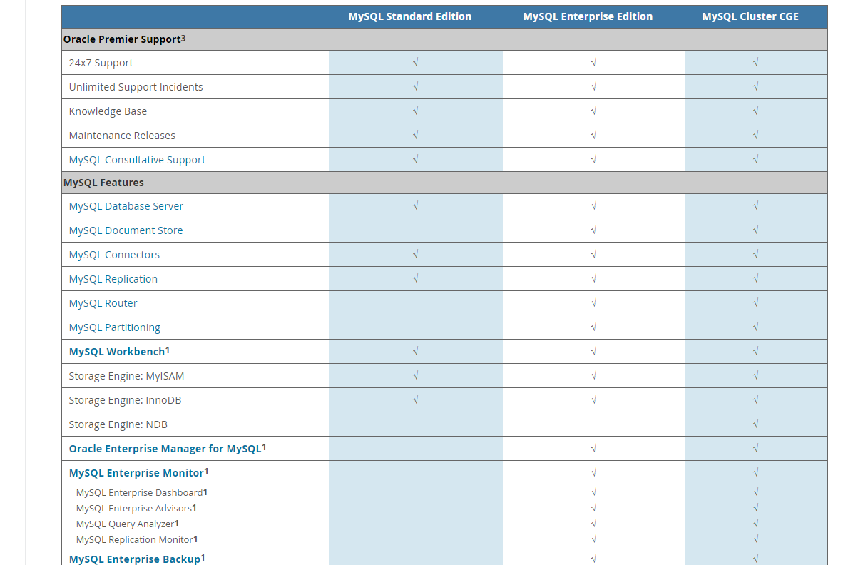Viewport: 858px width, 565px height.
Task: Select the Maintenance Releases row label
Action: coord(122,136)
